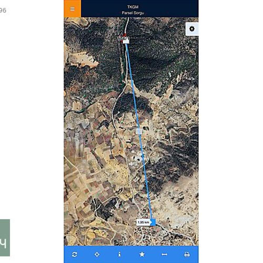This screenshot has height=263, width=263.
Task: Show parcel information with the i icon
Action: [119, 254]
